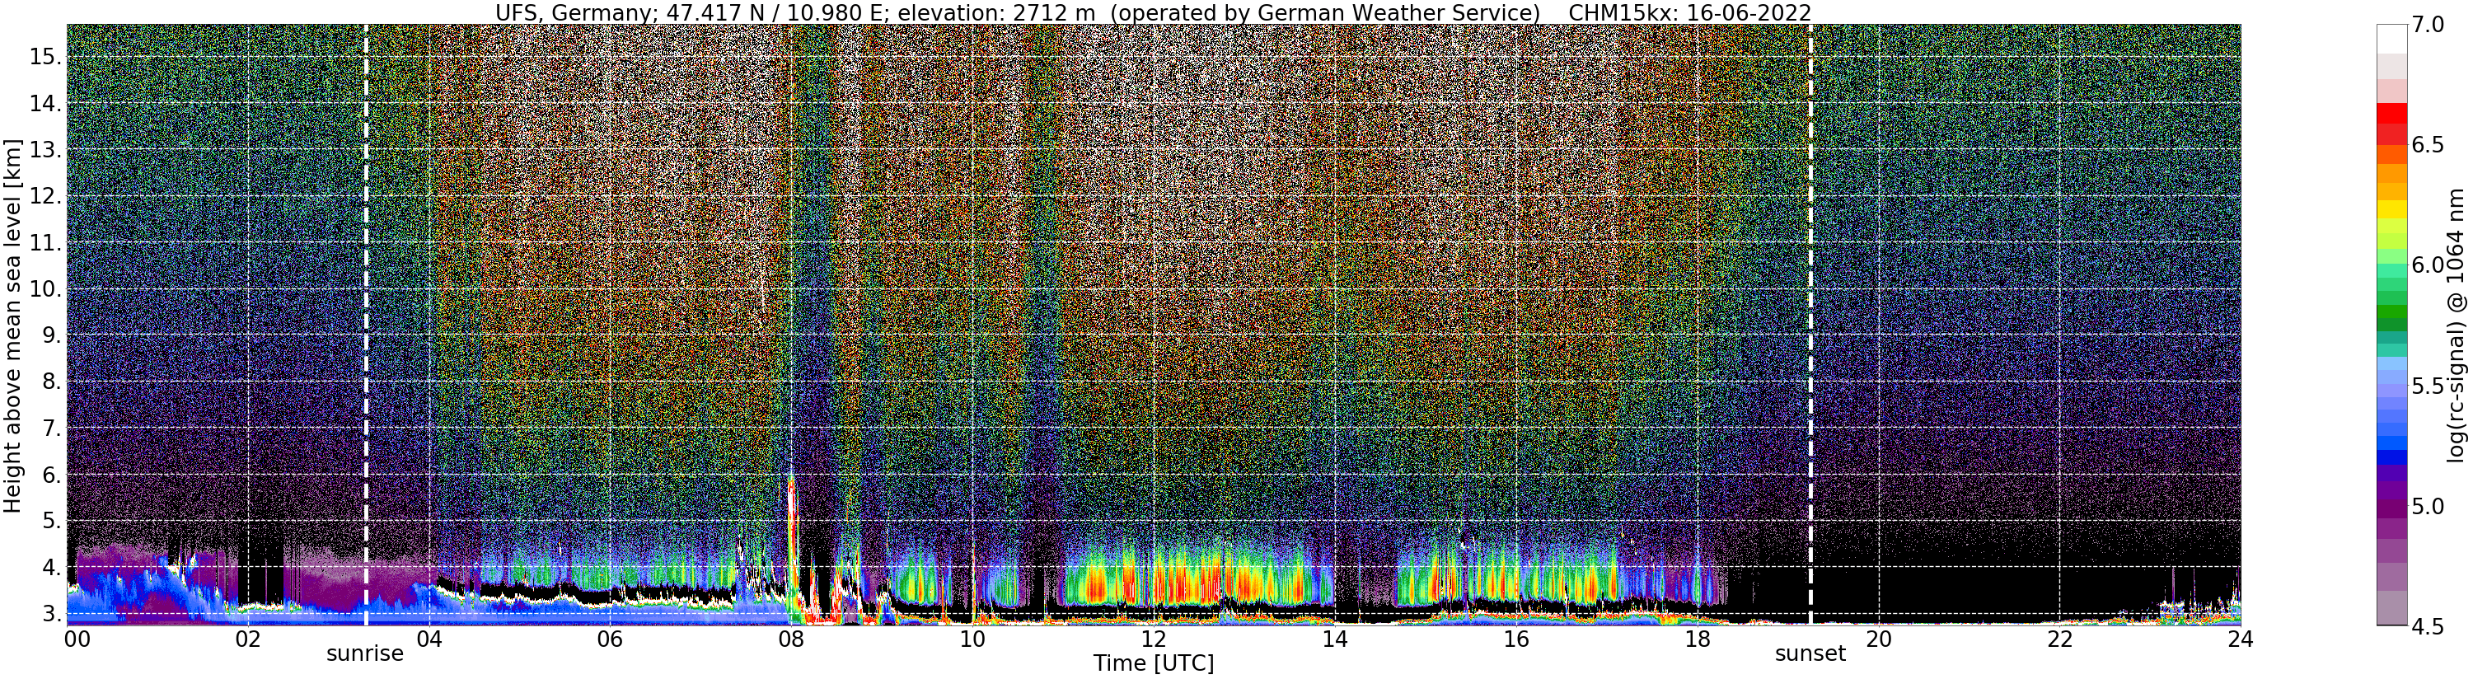The width and height of the screenshot is (2473, 679).
Task: Click time tick label '16'
Action: point(1516,639)
